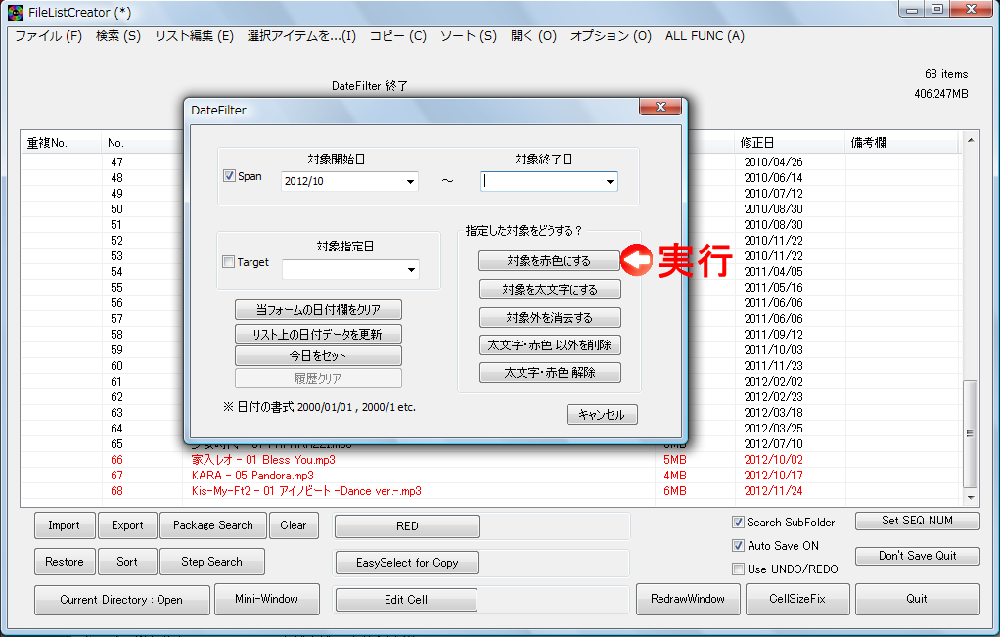1000x637 pixels.
Task: Enable Use UNDO/REDO
Action: 738,569
